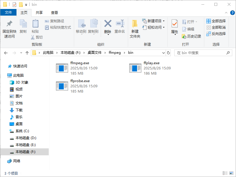Click the Rename icon
Screen dimensions: 236x177
pyautogui.click(x=120, y=23)
